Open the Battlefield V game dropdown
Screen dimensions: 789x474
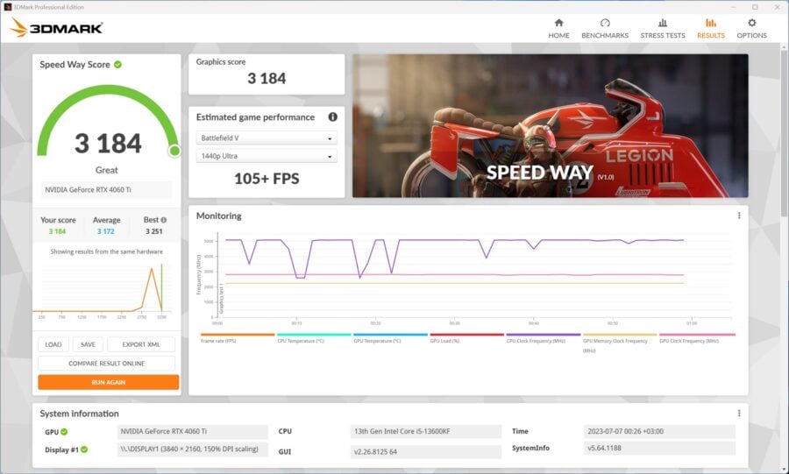tap(267, 138)
